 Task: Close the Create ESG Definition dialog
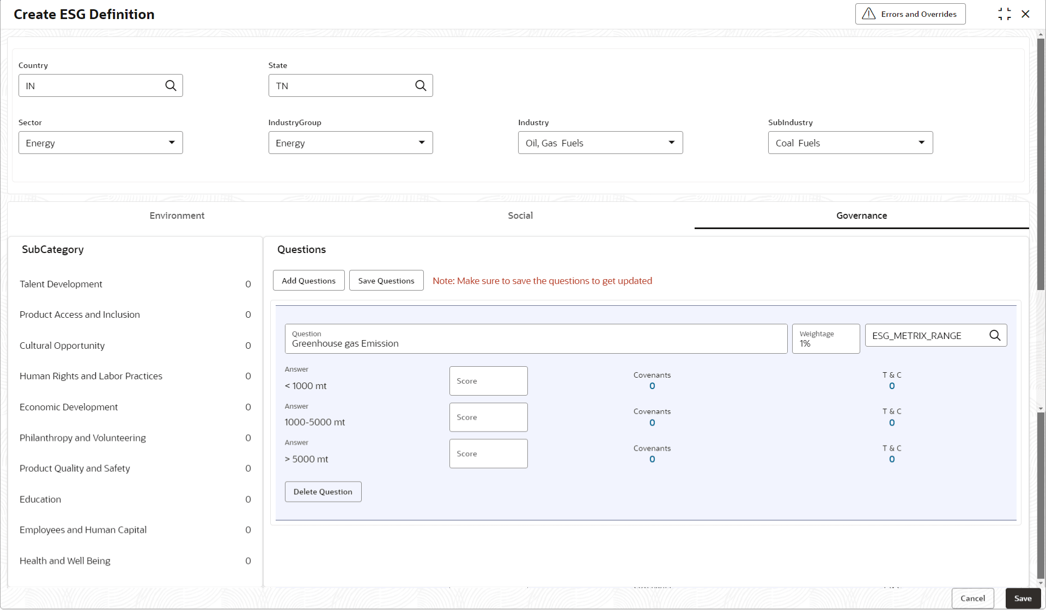coord(1026,14)
